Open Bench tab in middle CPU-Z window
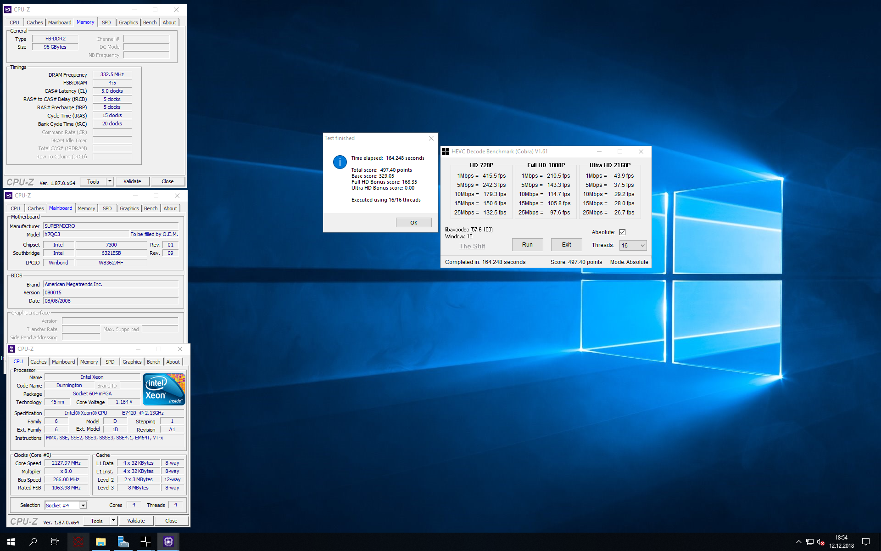Viewport: 881px width, 551px height. coord(151,208)
